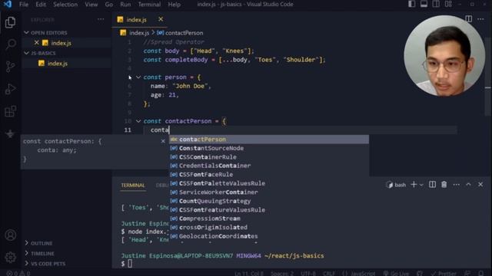Select contactPerson suggestion
The height and width of the screenshot is (276, 492).
[269, 140]
